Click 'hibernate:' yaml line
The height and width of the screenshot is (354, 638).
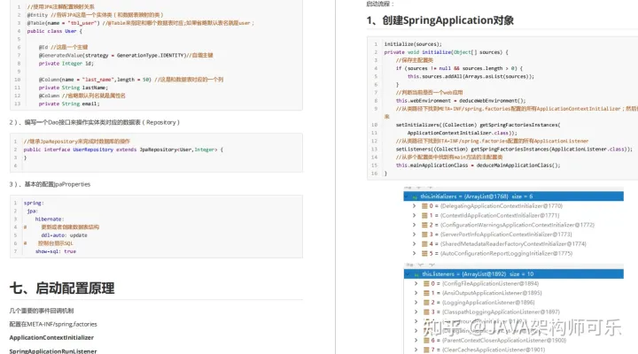pyautogui.click(x=50, y=219)
